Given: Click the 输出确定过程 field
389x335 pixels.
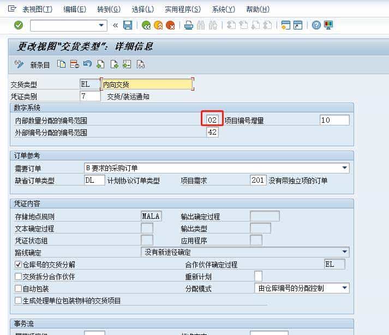Looking at the screenshot, I should coord(265,216).
